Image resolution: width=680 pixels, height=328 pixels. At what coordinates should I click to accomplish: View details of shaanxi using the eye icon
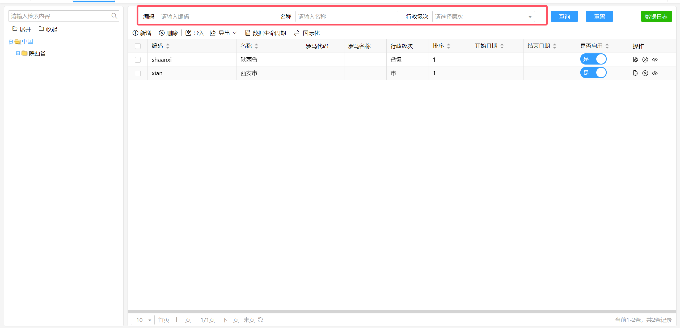[x=655, y=59]
